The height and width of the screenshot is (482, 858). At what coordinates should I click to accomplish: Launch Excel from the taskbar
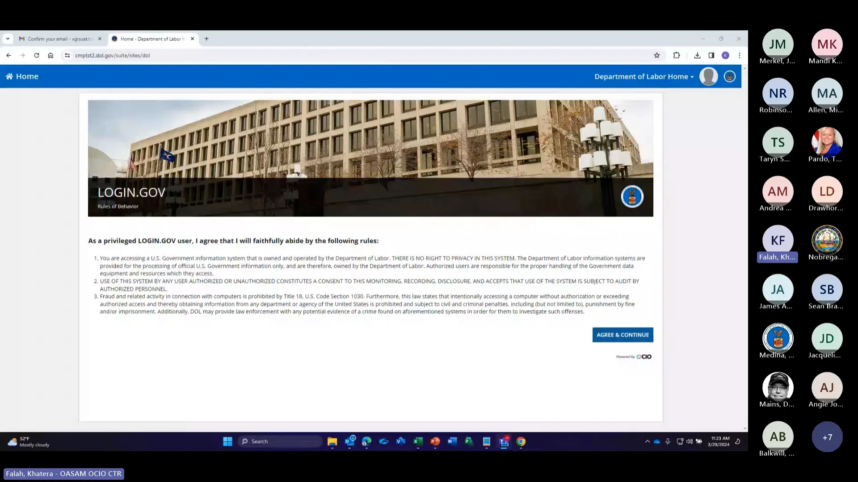[418, 441]
